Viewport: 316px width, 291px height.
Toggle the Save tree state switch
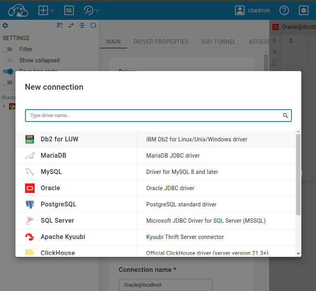[8, 71]
